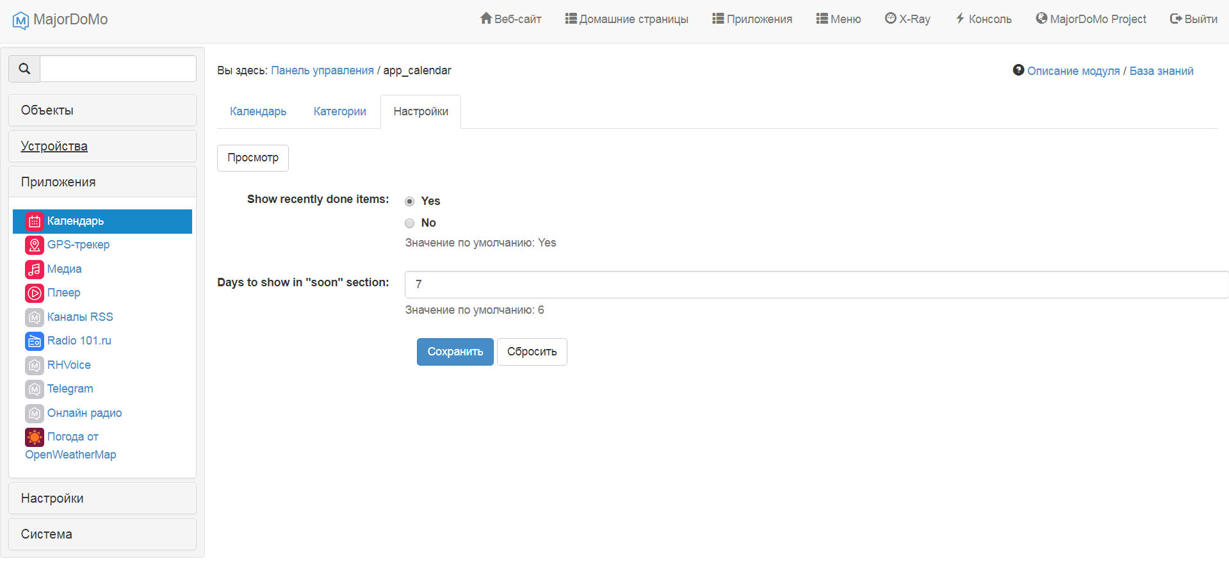Click the question mark help icon

click(x=1018, y=70)
